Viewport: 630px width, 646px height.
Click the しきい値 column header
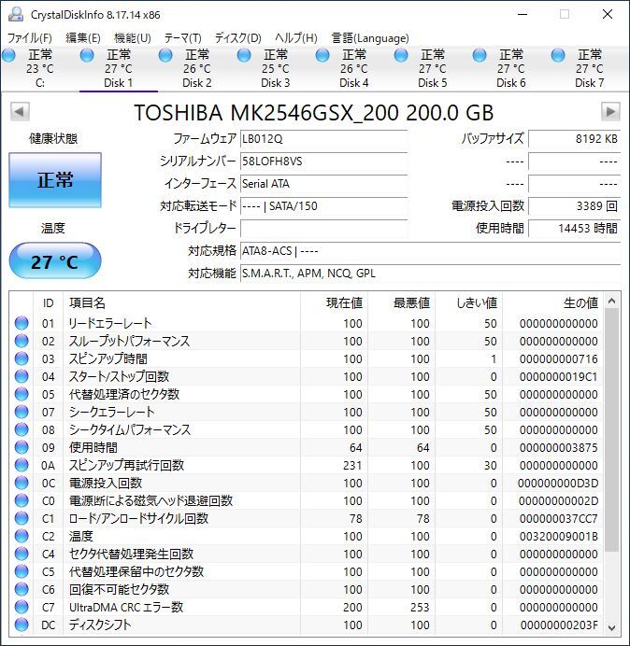click(468, 302)
